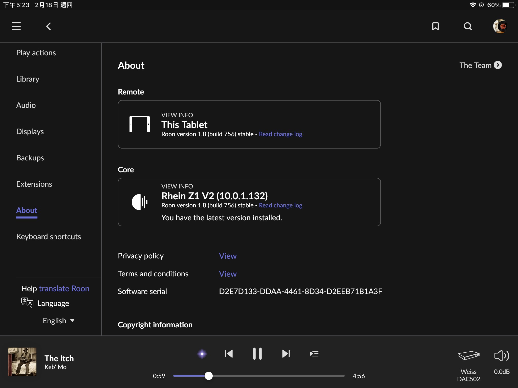Open Extensions settings

coord(34,184)
